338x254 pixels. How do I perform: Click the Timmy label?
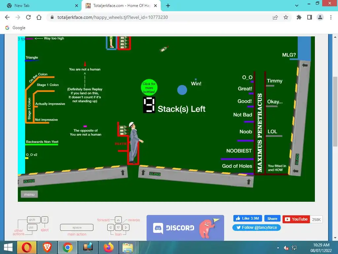(274, 81)
